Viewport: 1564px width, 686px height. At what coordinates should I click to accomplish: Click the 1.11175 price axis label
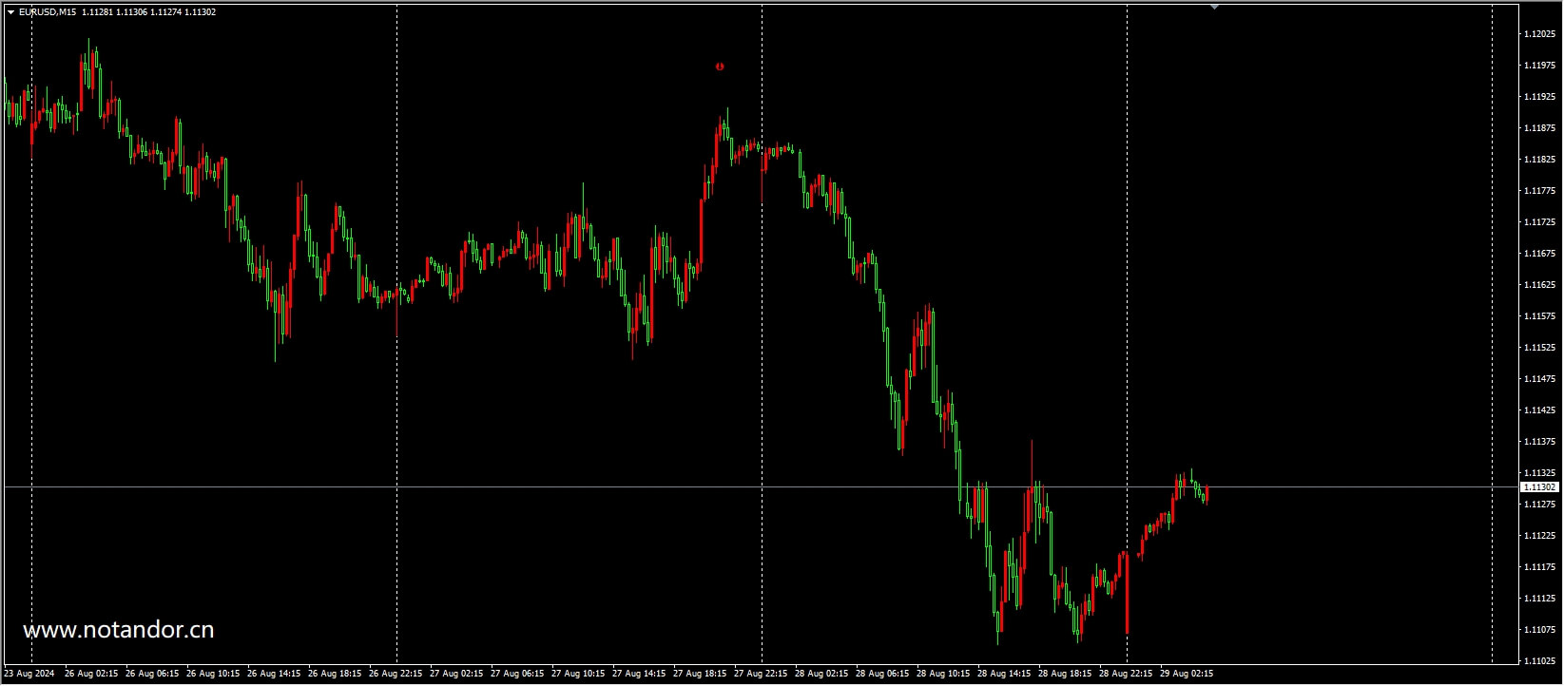click(x=1539, y=567)
